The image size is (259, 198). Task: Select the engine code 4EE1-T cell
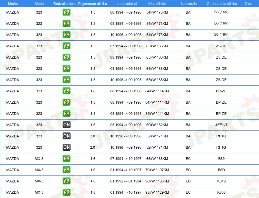pyautogui.click(x=221, y=125)
